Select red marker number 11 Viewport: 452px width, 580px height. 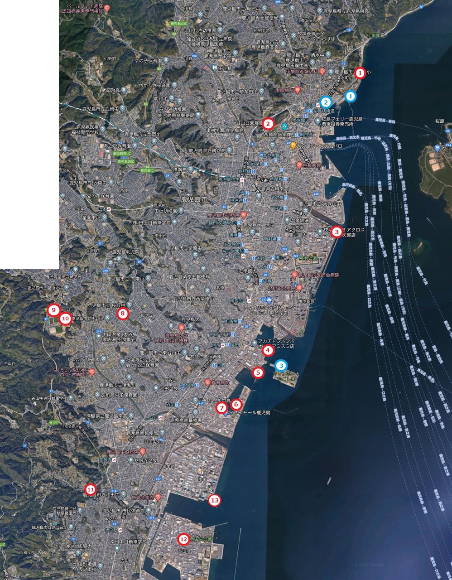[91, 489]
